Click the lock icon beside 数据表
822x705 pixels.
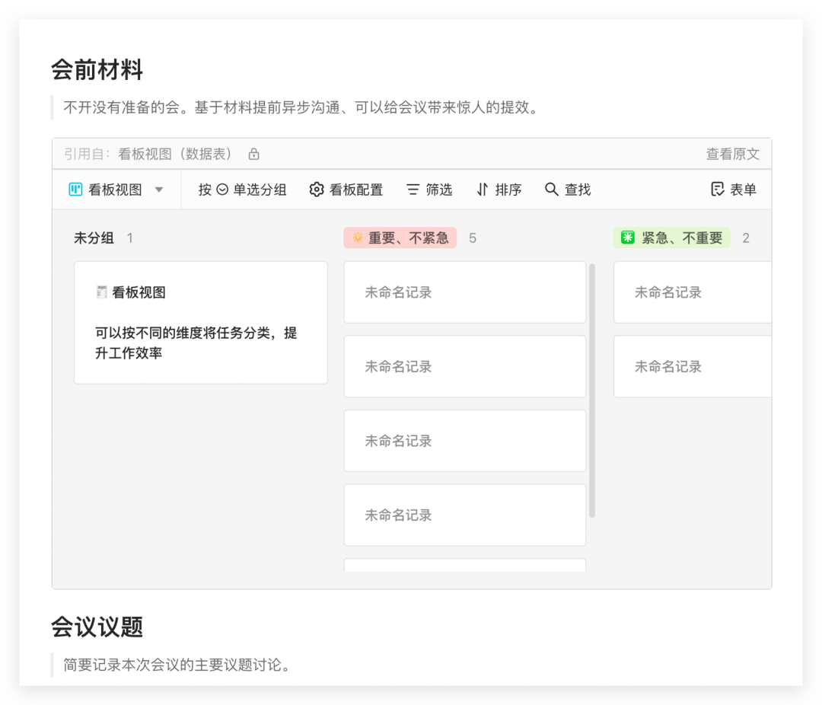click(253, 154)
